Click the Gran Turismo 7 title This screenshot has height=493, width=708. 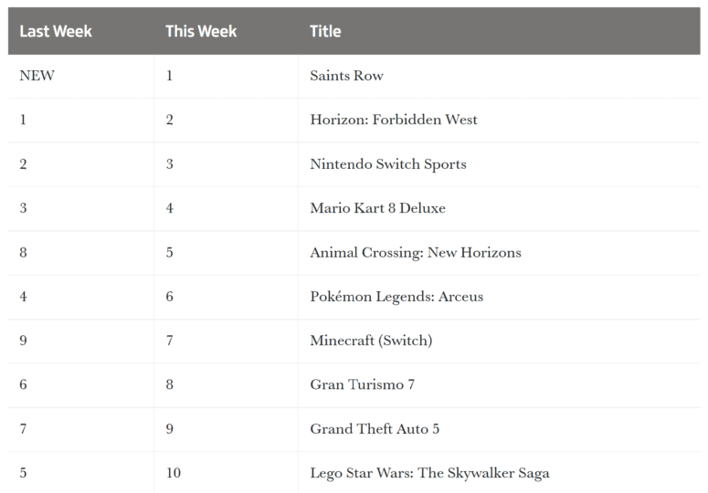point(362,384)
